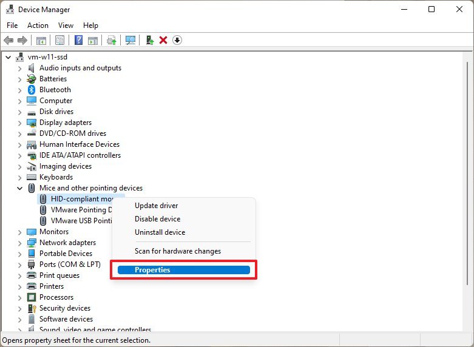This screenshot has width=474, height=347.
Task: Click the Display adapters icon
Action: point(32,123)
